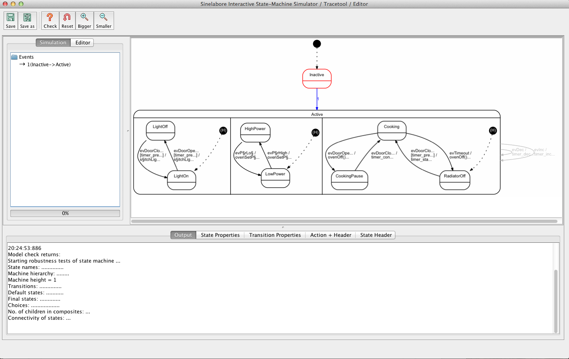Zoom out with the Smaller icon

click(104, 21)
